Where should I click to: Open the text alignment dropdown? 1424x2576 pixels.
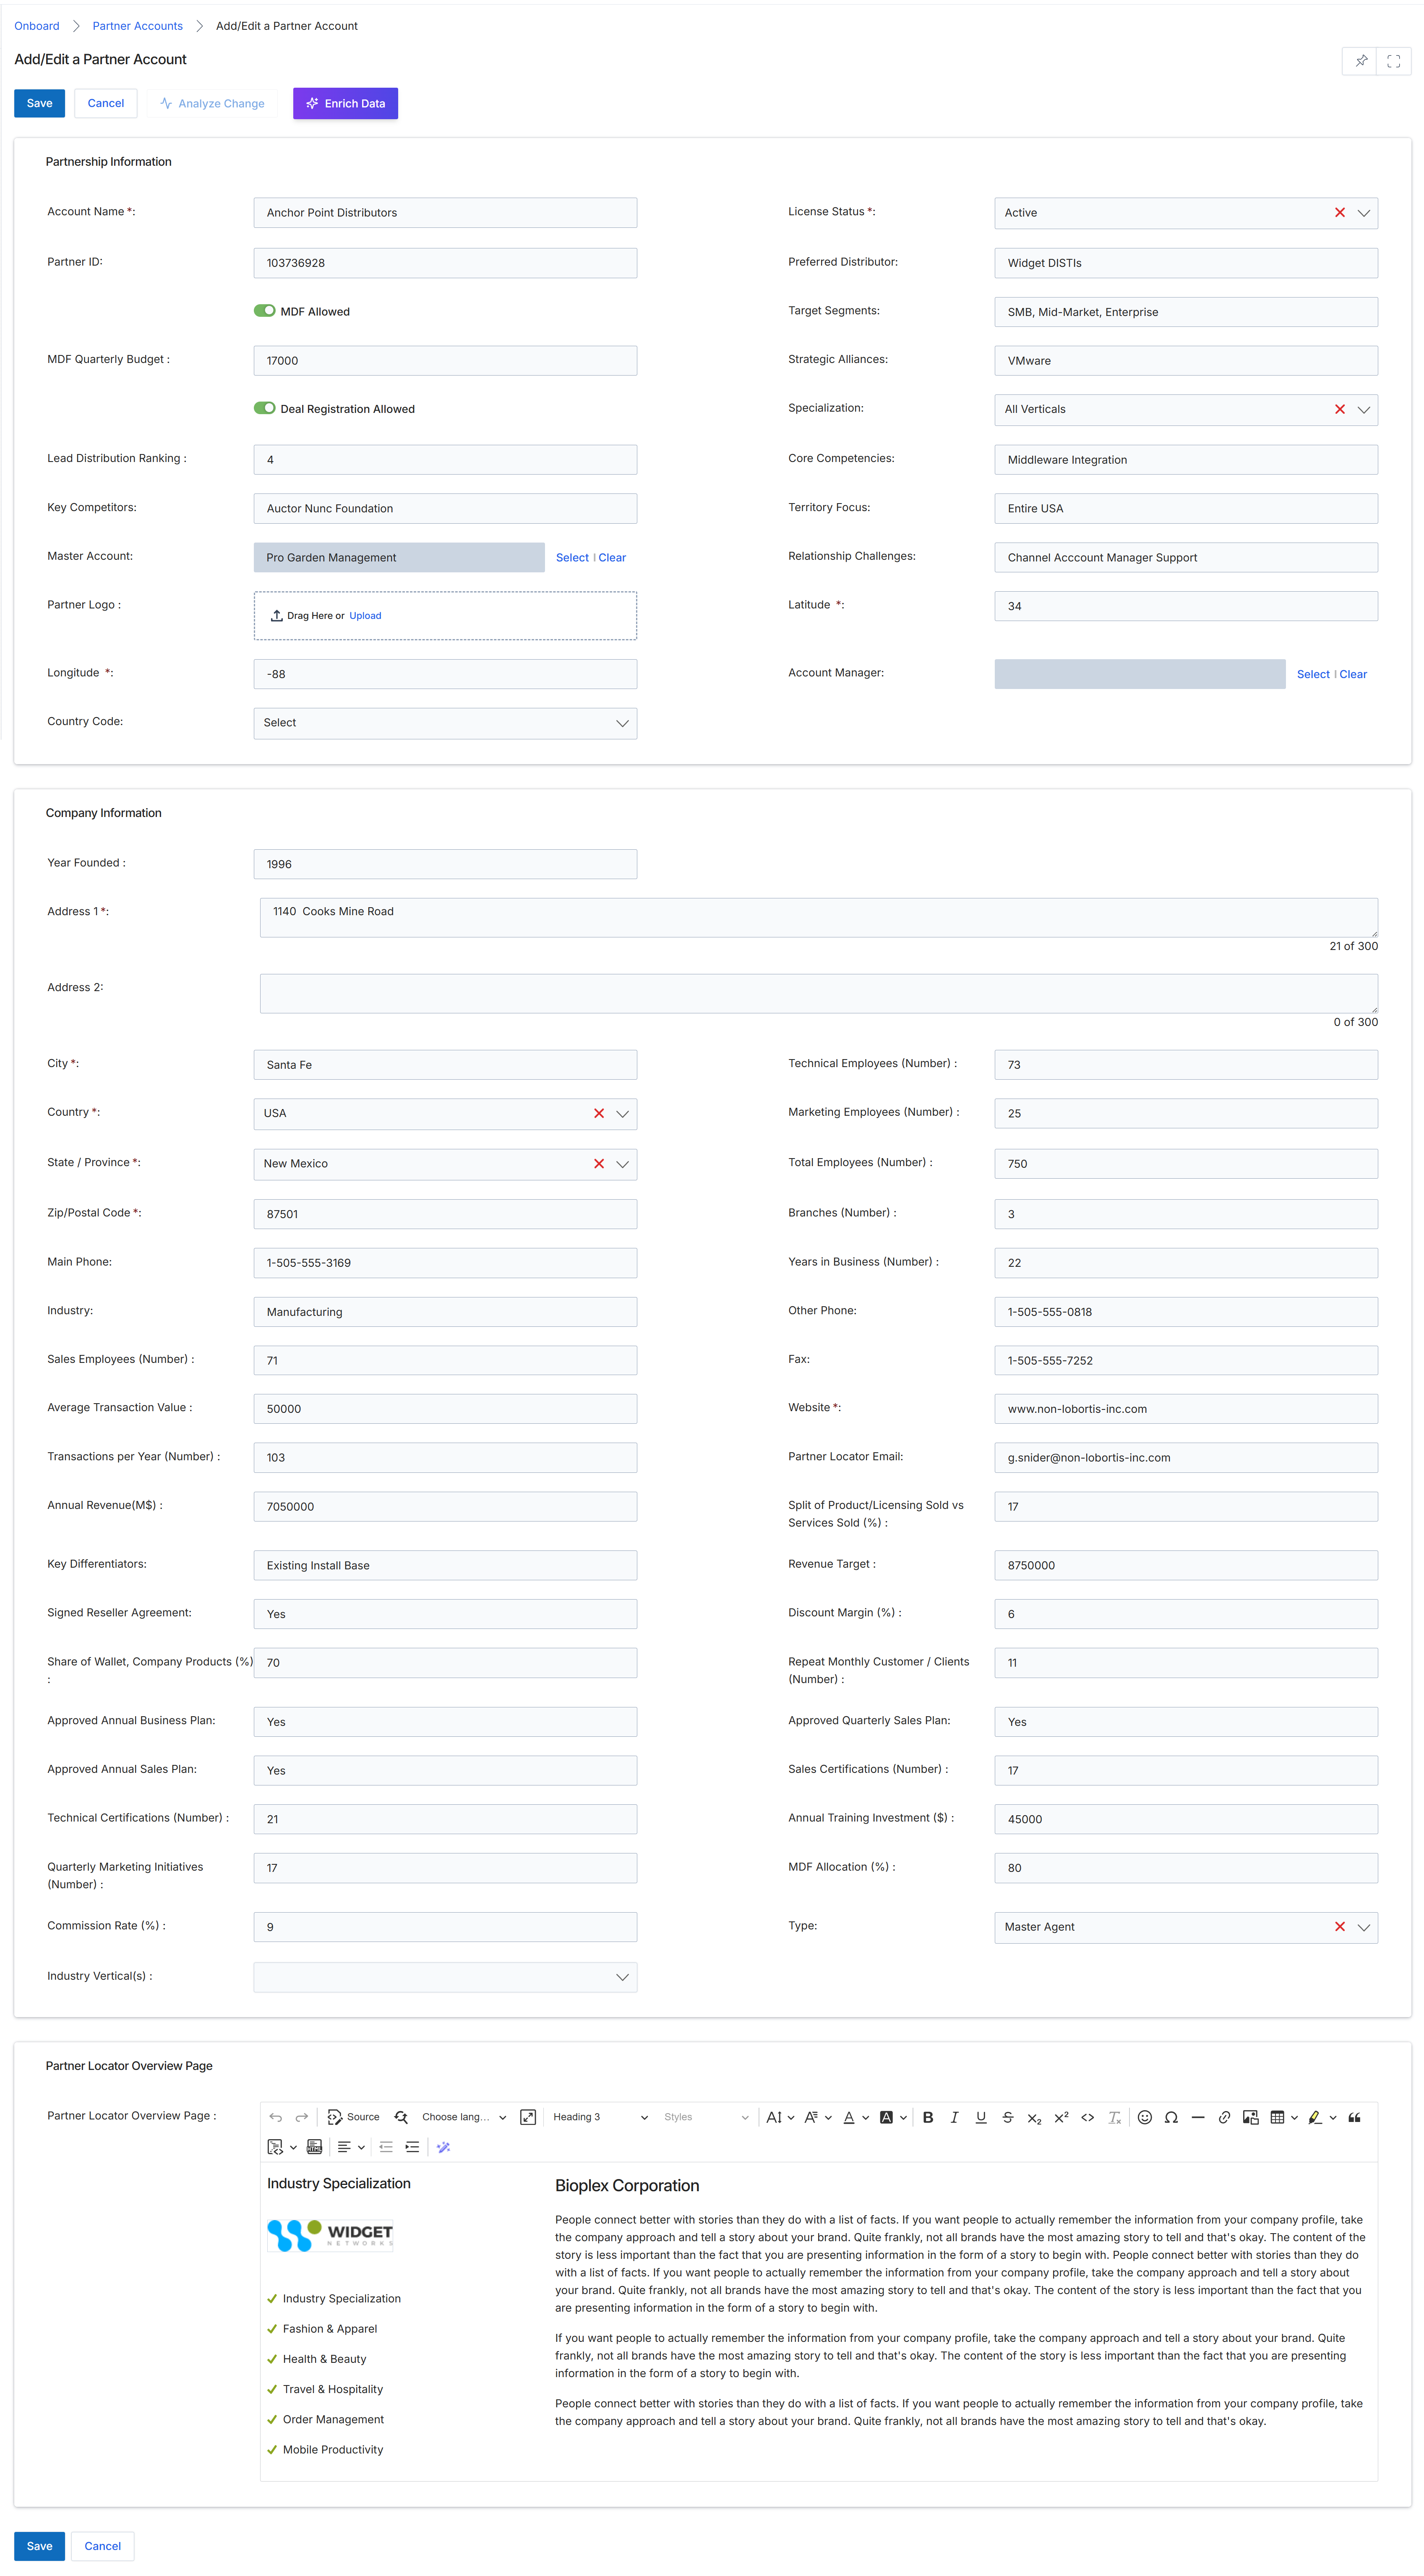351,2147
